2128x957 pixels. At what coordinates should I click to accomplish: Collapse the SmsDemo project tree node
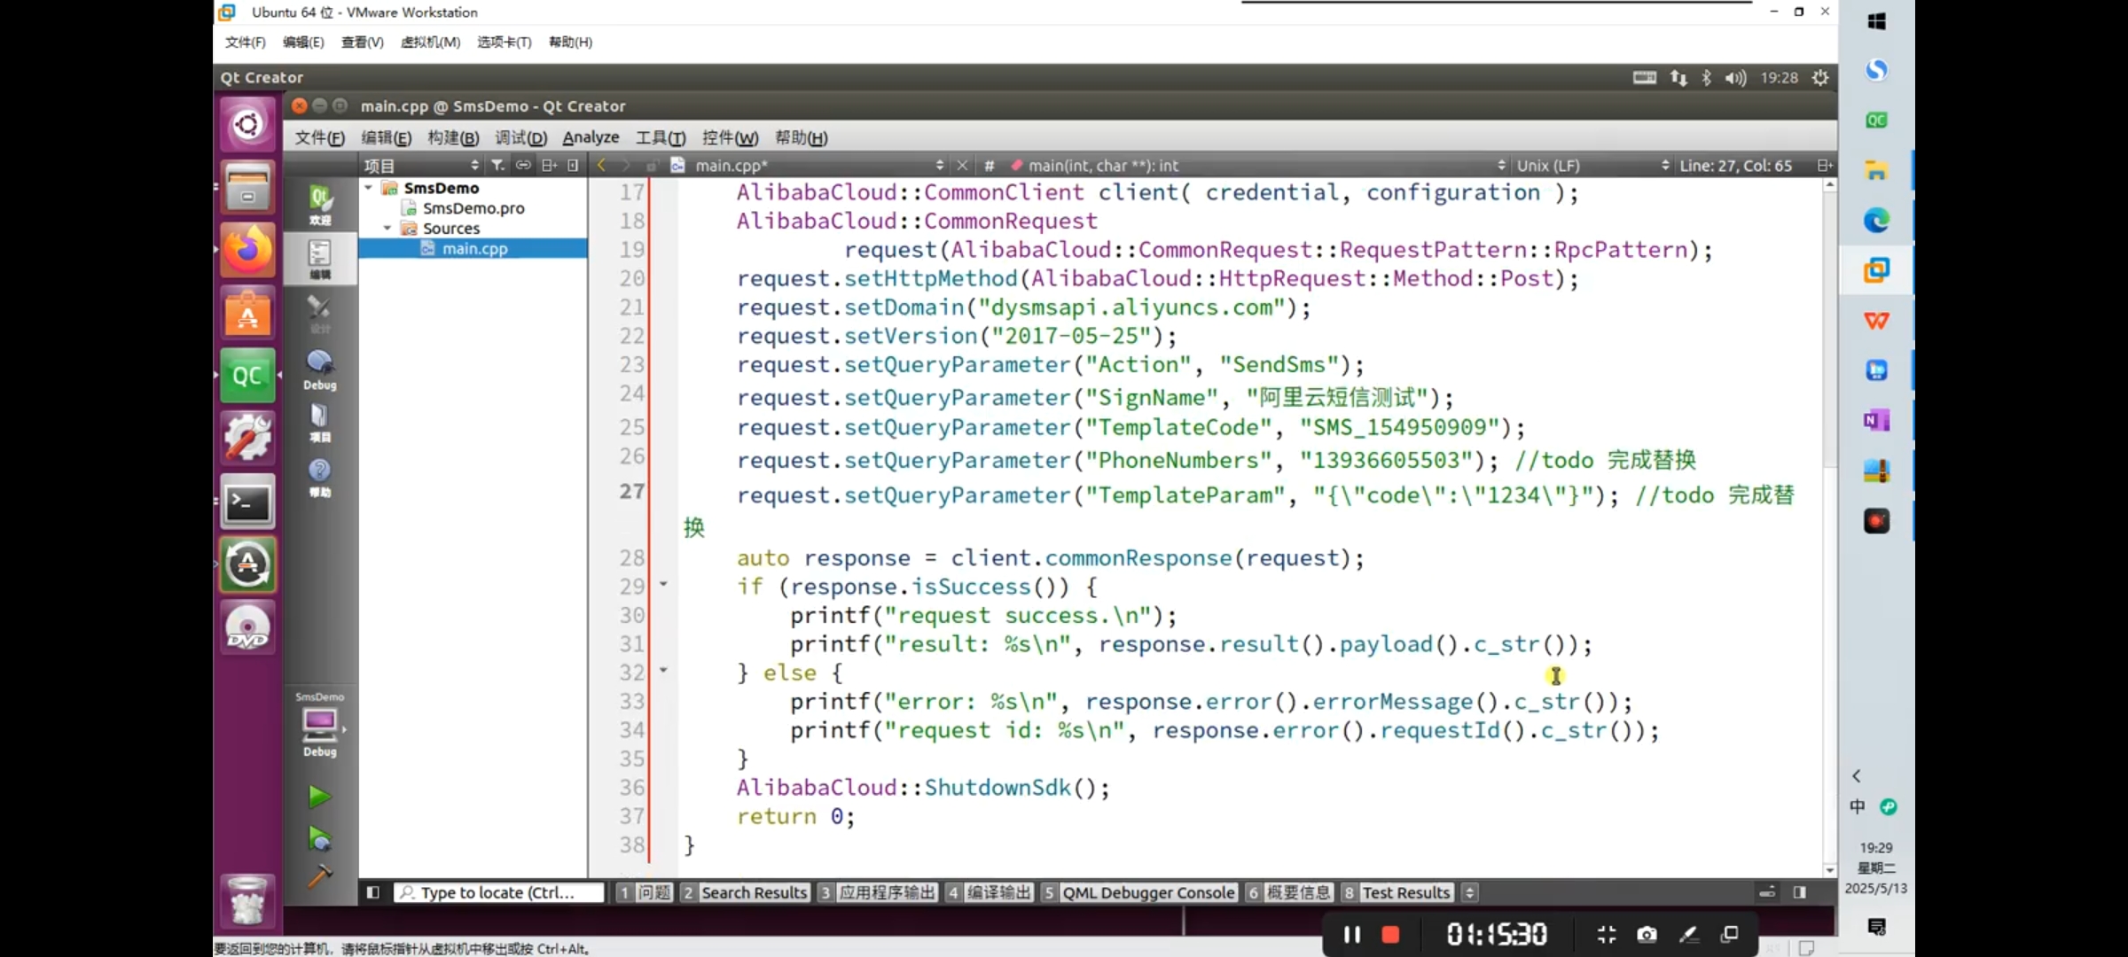point(369,188)
